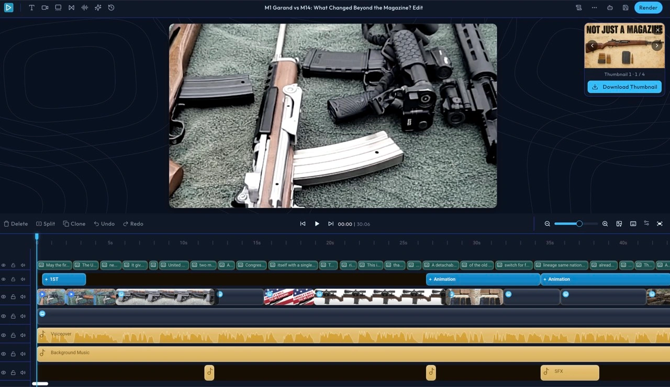Expand the 1ST animation block

click(64, 279)
